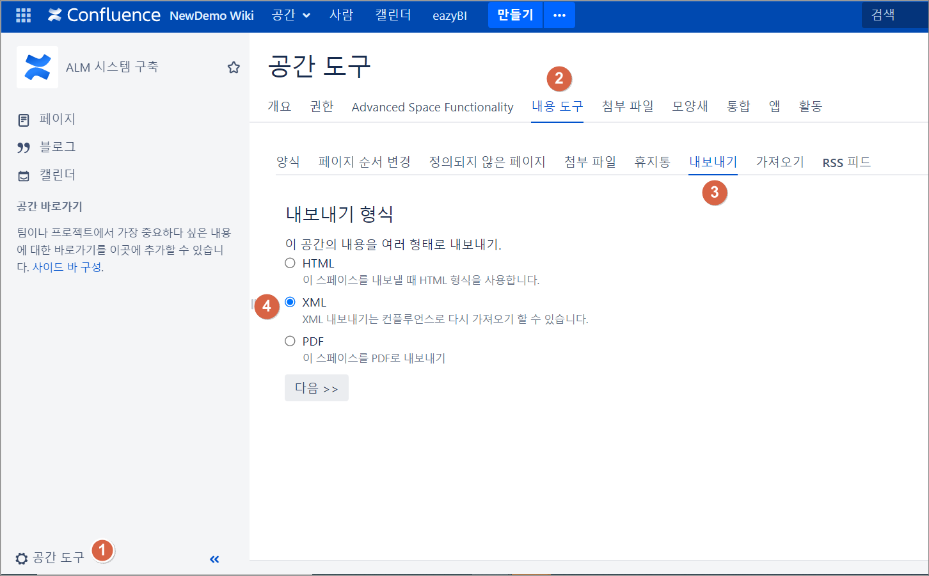Open 공간 도구 gear at bottom left

[50, 558]
